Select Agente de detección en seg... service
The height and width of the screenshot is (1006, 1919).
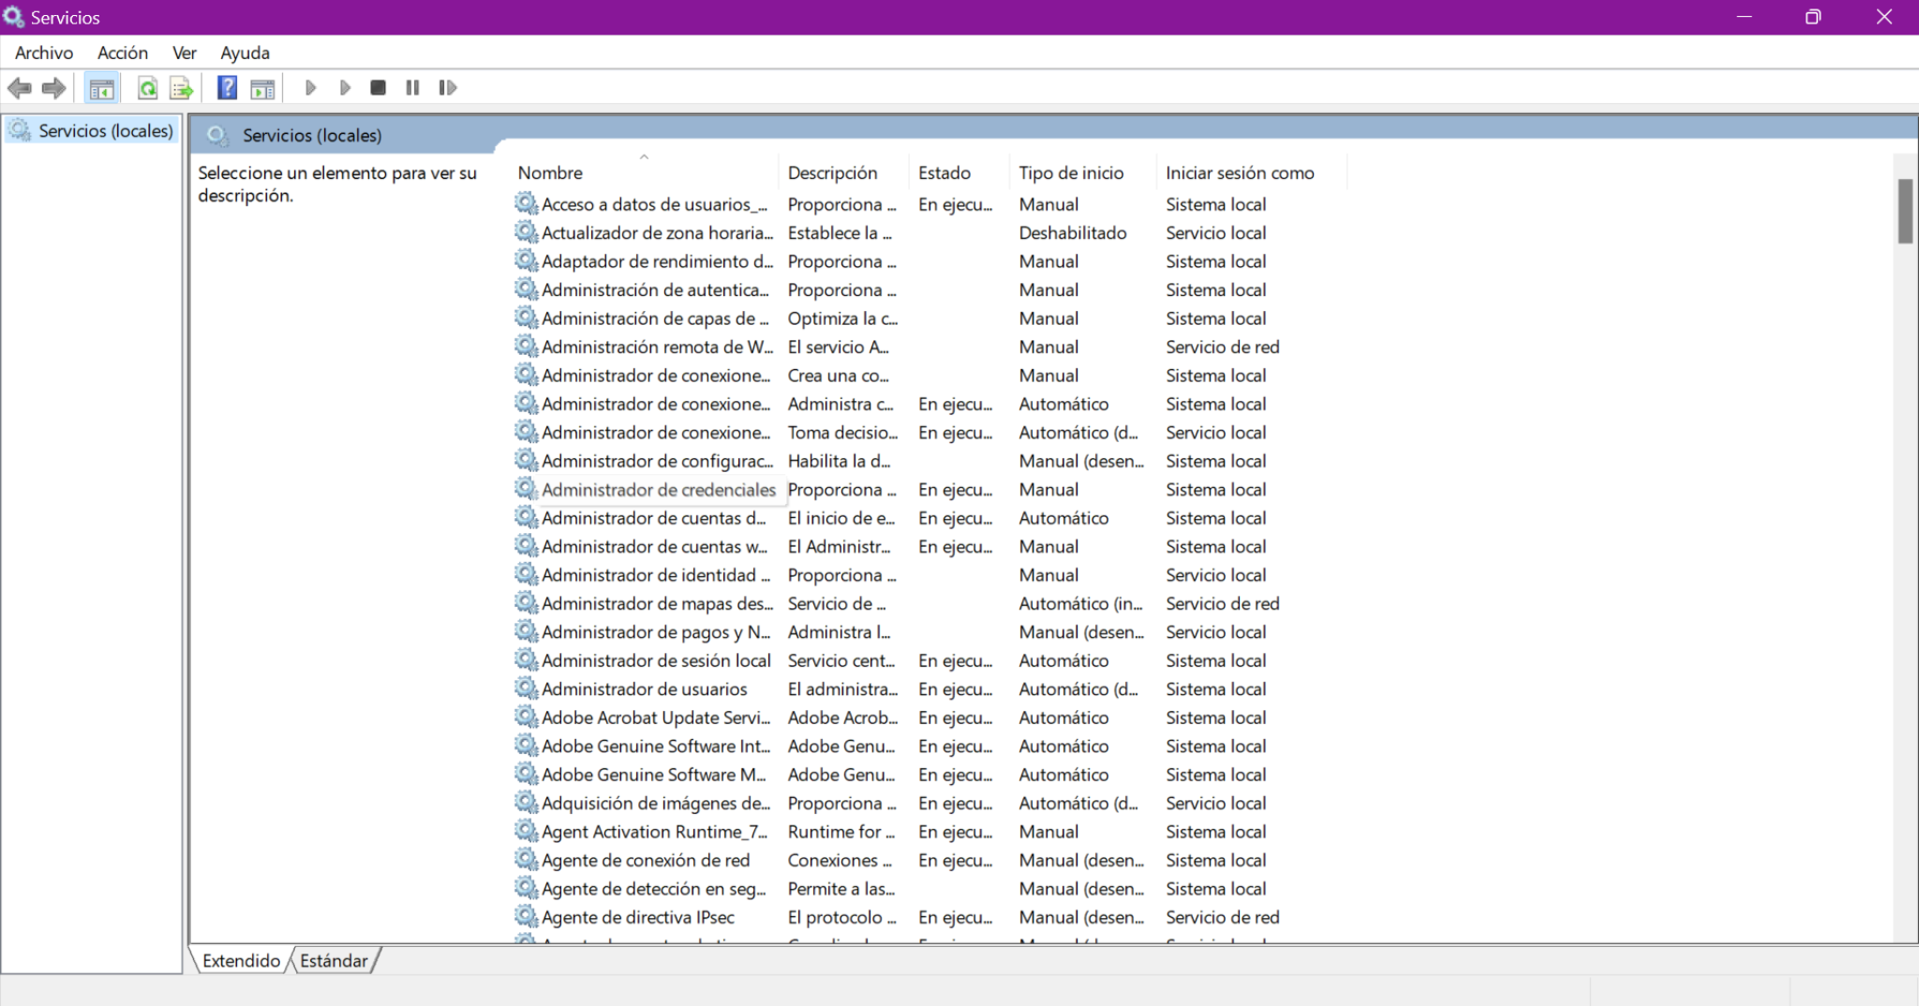pyautogui.click(x=654, y=889)
